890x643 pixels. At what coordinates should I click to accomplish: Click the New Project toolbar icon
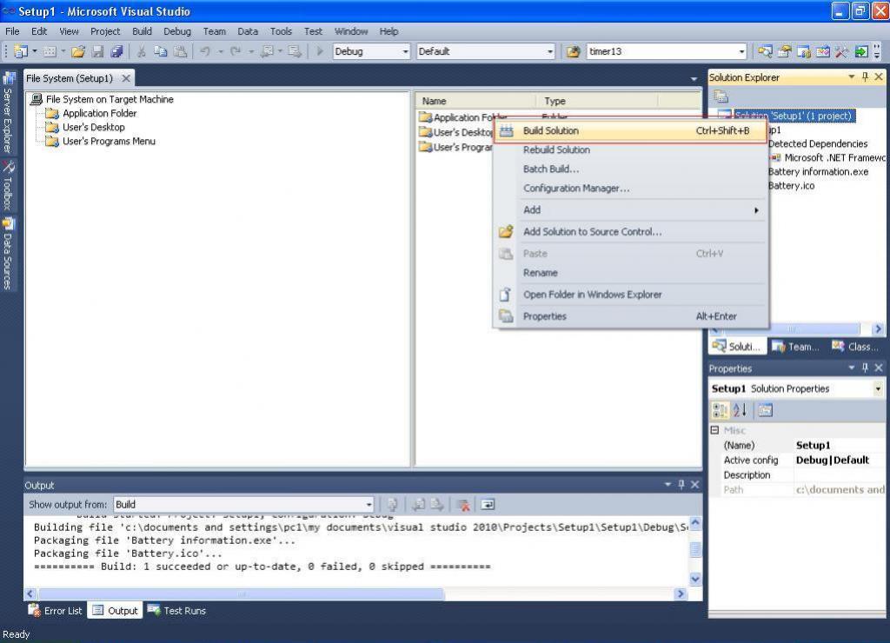point(21,51)
